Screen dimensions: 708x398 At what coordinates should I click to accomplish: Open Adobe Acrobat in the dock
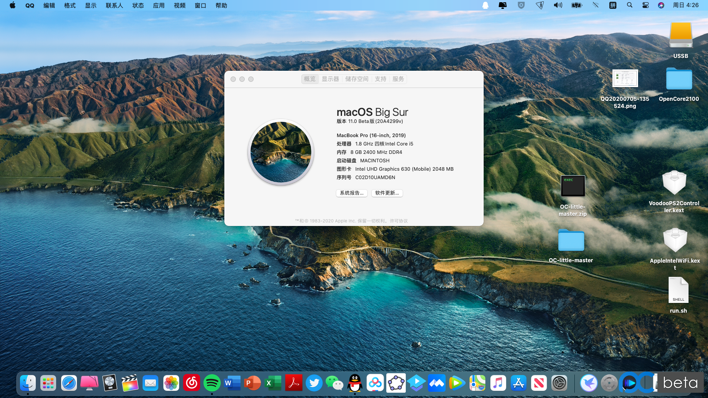tap(294, 383)
